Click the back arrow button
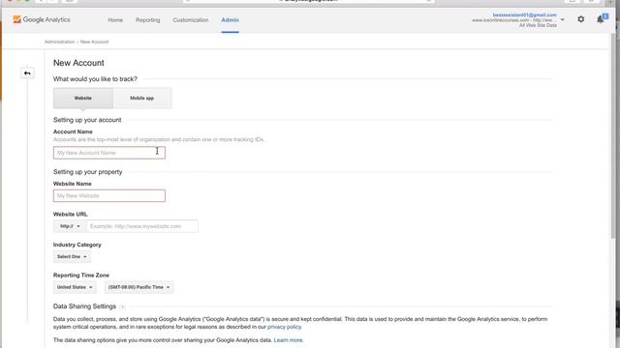Image resolution: width=620 pixels, height=348 pixels. click(x=27, y=73)
